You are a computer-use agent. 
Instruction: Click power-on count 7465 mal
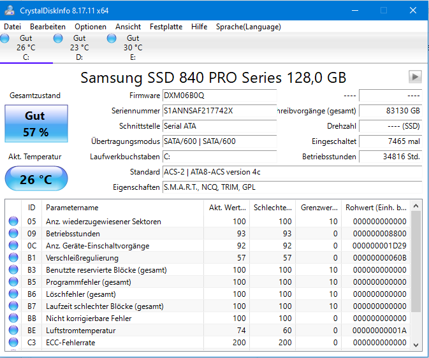pos(390,141)
